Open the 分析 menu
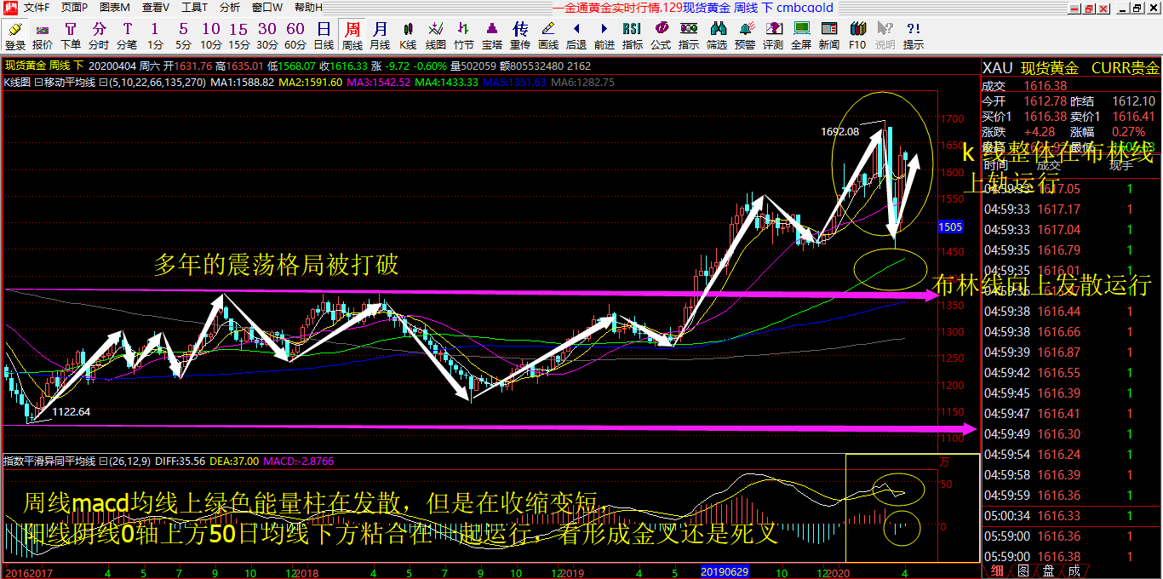The height and width of the screenshot is (579, 1163). coord(230,7)
